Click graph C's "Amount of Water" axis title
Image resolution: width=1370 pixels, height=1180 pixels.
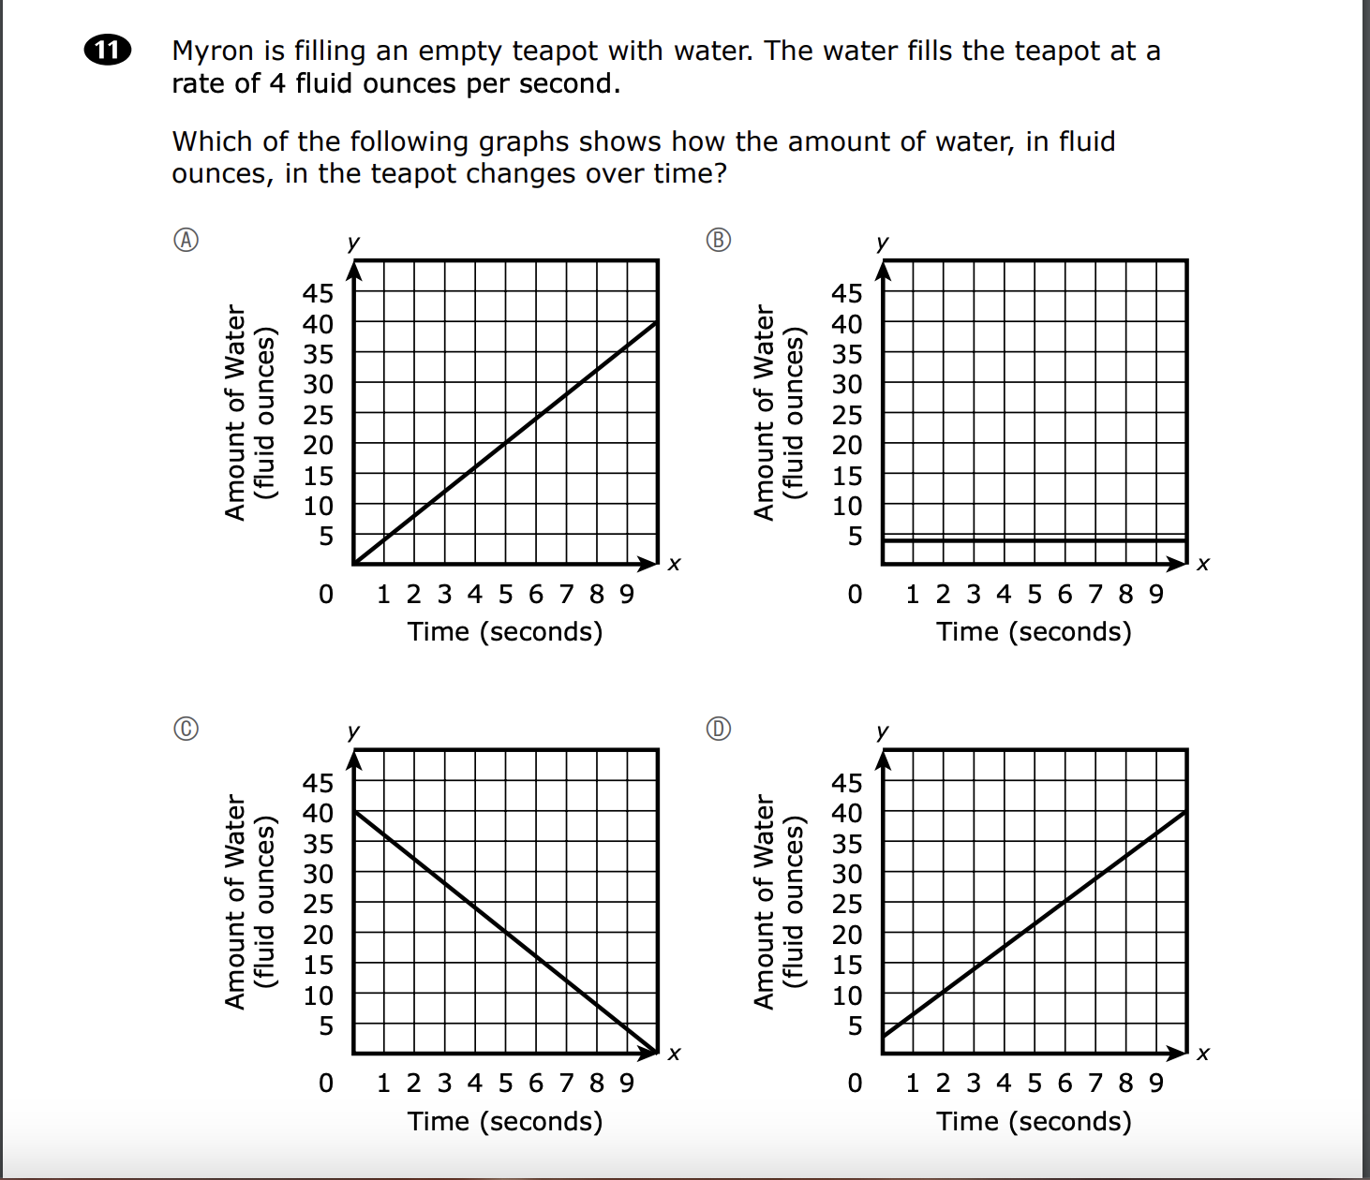click(235, 902)
